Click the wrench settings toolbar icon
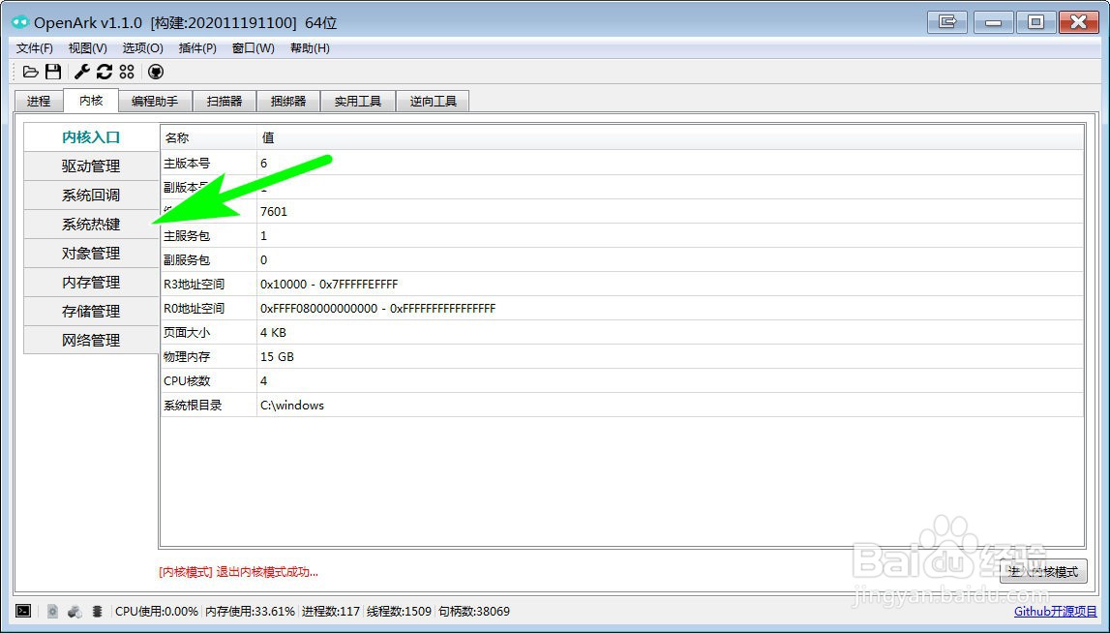 click(x=82, y=72)
